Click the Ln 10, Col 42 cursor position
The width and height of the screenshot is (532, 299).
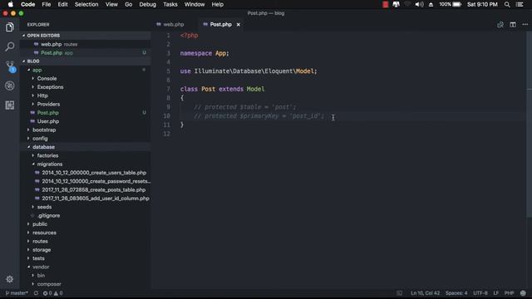[425, 293]
